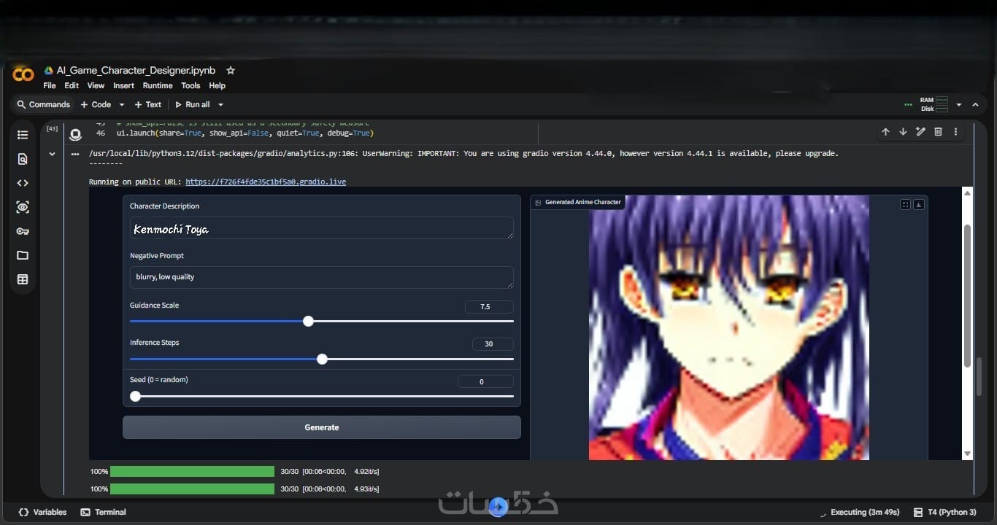Image resolution: width=997 pixels, height=525 pixels.
Task: Open more cell actions menu
Action: [955, 132]
